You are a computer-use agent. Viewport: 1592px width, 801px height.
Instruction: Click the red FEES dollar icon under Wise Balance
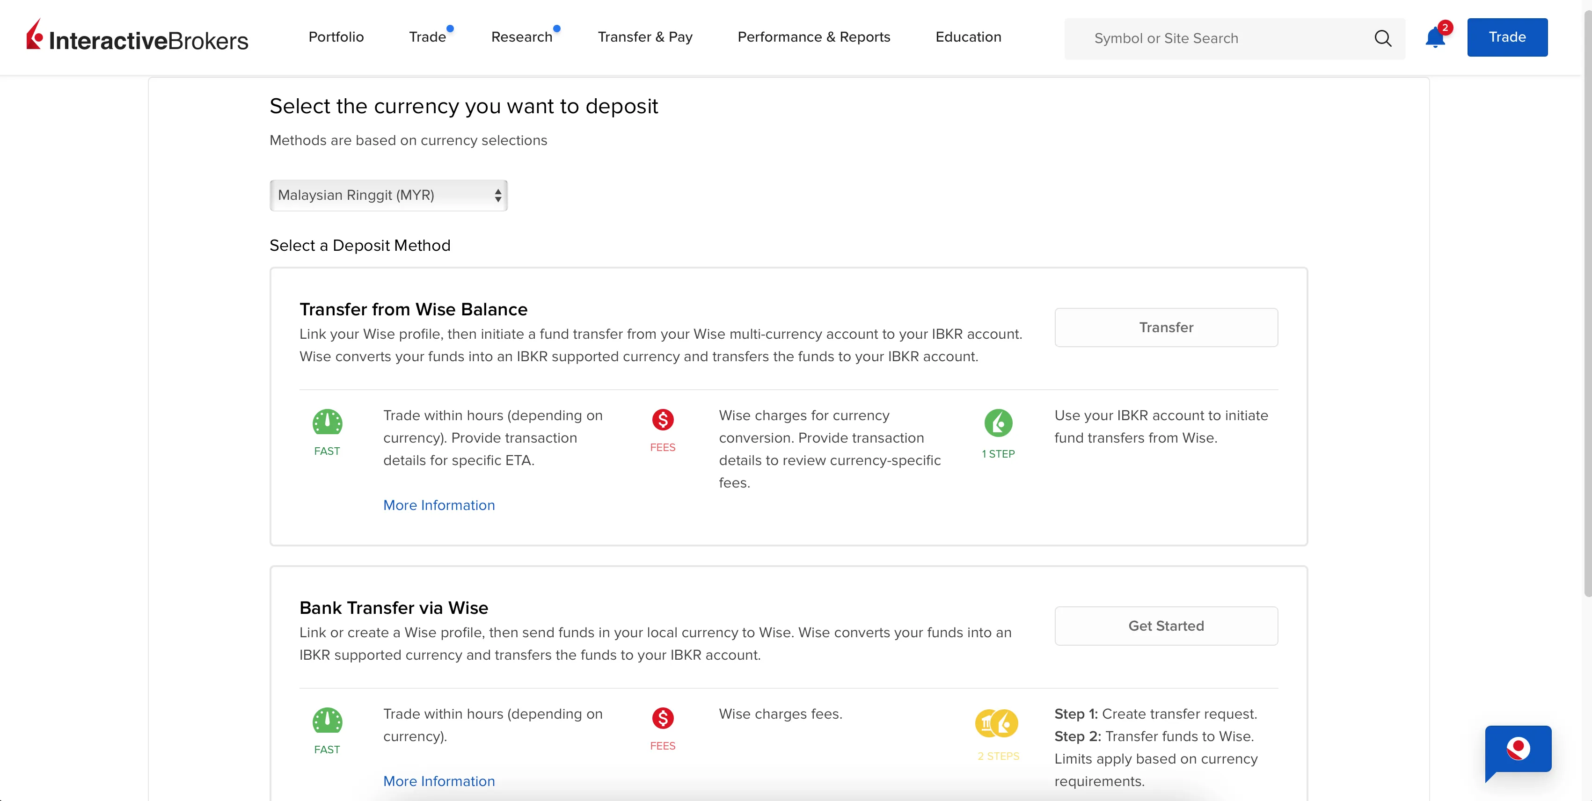663,420
